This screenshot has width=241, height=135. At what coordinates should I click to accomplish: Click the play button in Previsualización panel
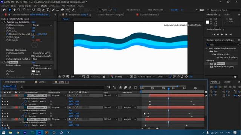pyautogui.click(x=222, y=34)
